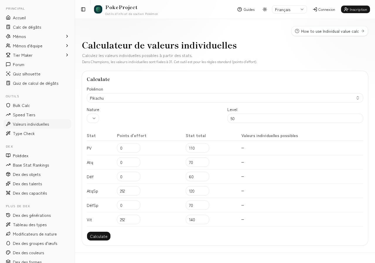The image size is (375, 263).
Task: Click the Modificateurs de nature leaf icon
Action: (x=8, y=234)
